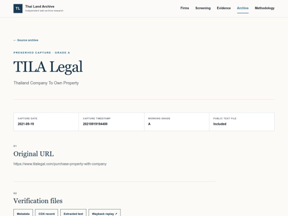
Task: Click the Working Grade label
Action: [x=159, y=118]
